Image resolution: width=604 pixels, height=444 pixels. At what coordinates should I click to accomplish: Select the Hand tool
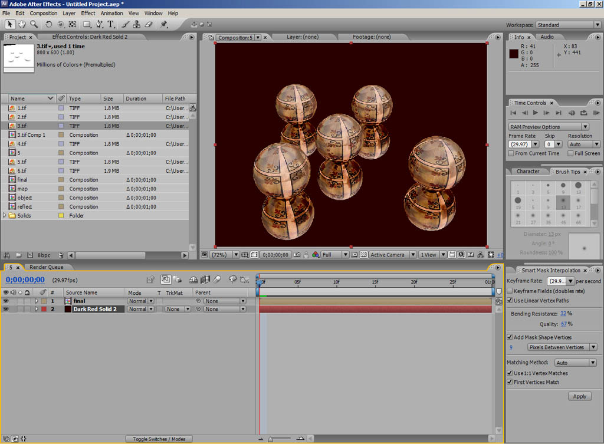(x=22, y=24)
